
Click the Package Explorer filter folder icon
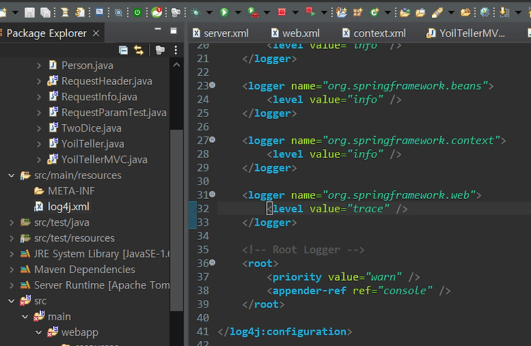(160, 50)
